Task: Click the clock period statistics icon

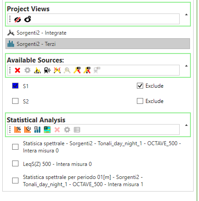Action: click(x=27, y=130)
